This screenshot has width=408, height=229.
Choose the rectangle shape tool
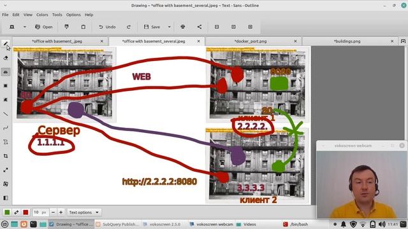(6, 86)
